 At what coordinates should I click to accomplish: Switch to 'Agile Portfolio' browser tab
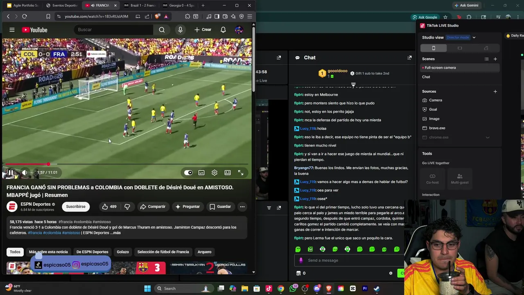pos(23,5)
